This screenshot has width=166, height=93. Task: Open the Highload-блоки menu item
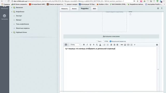(21, 32)
